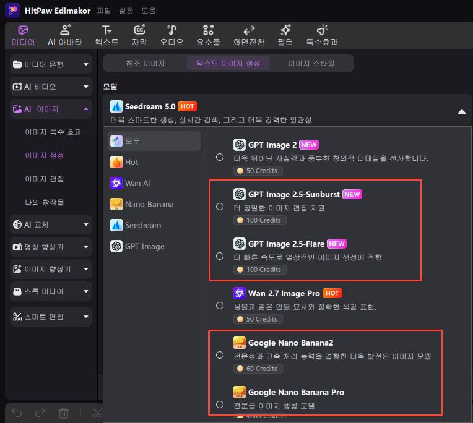473x423 pixels.
Task: Collapse the AI 이미지 sidebar section
Action: 51,109
